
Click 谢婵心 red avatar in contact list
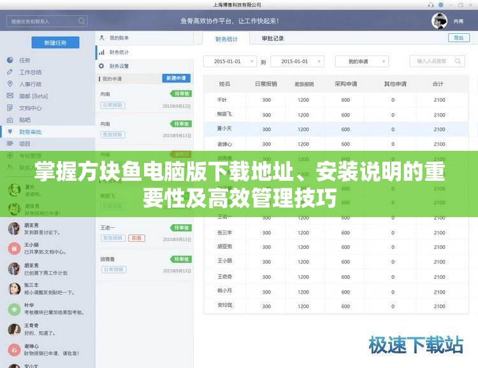(x=14, y=350)
